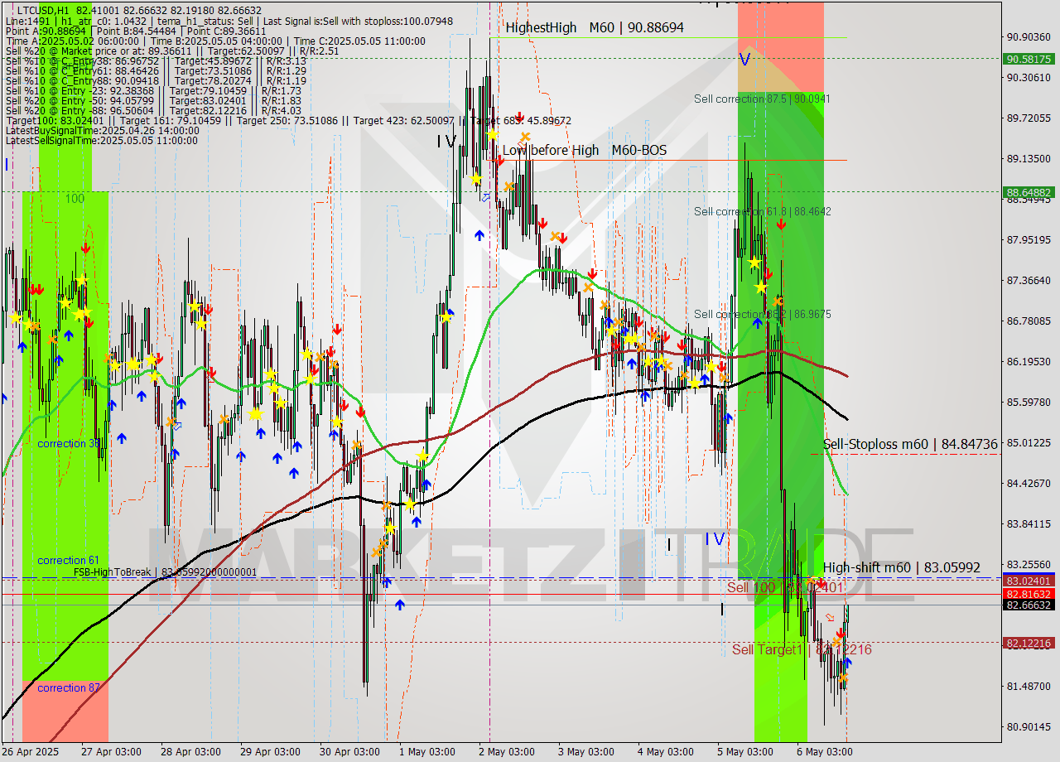Select the yellow star marker in the 5 May green zone
The height and width of the screenshot is (762, 1060).
pyautogui.click(x=754, y=263)
